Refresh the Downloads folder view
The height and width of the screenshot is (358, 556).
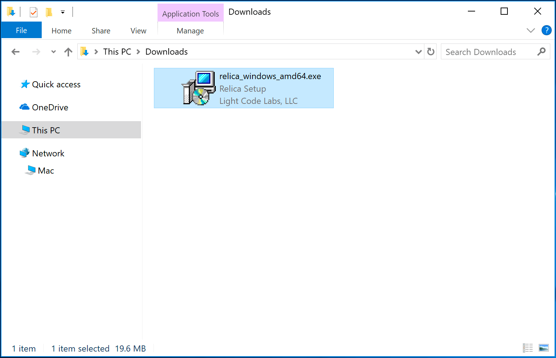[x=430, y=51]
